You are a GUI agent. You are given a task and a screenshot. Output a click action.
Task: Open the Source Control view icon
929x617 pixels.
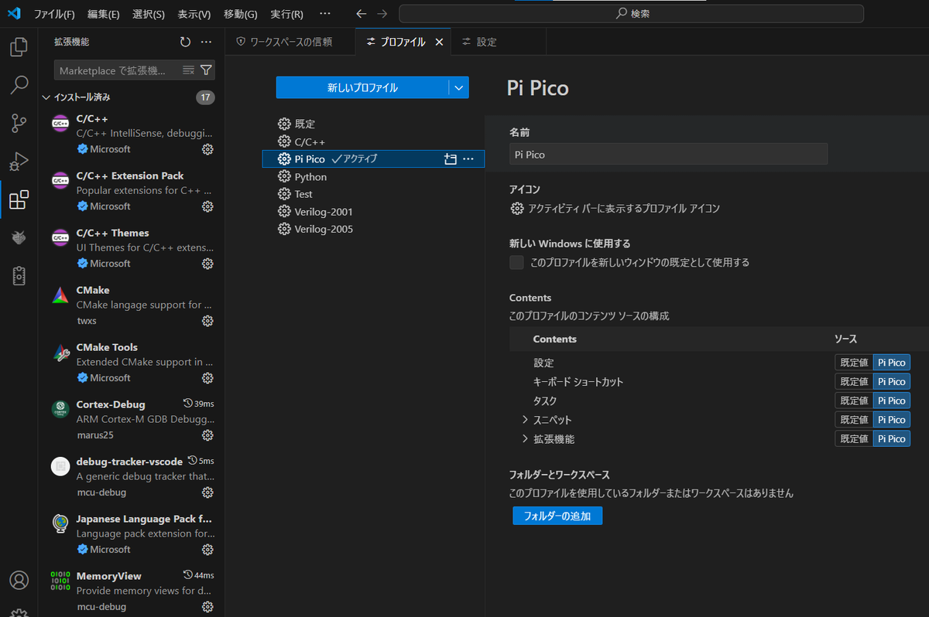tap(19, 123)
